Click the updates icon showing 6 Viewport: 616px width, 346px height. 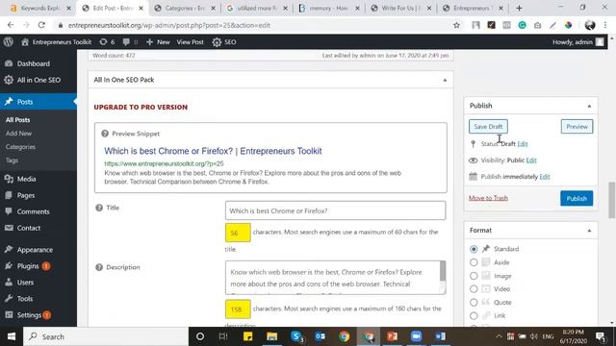tap(107, 42)
